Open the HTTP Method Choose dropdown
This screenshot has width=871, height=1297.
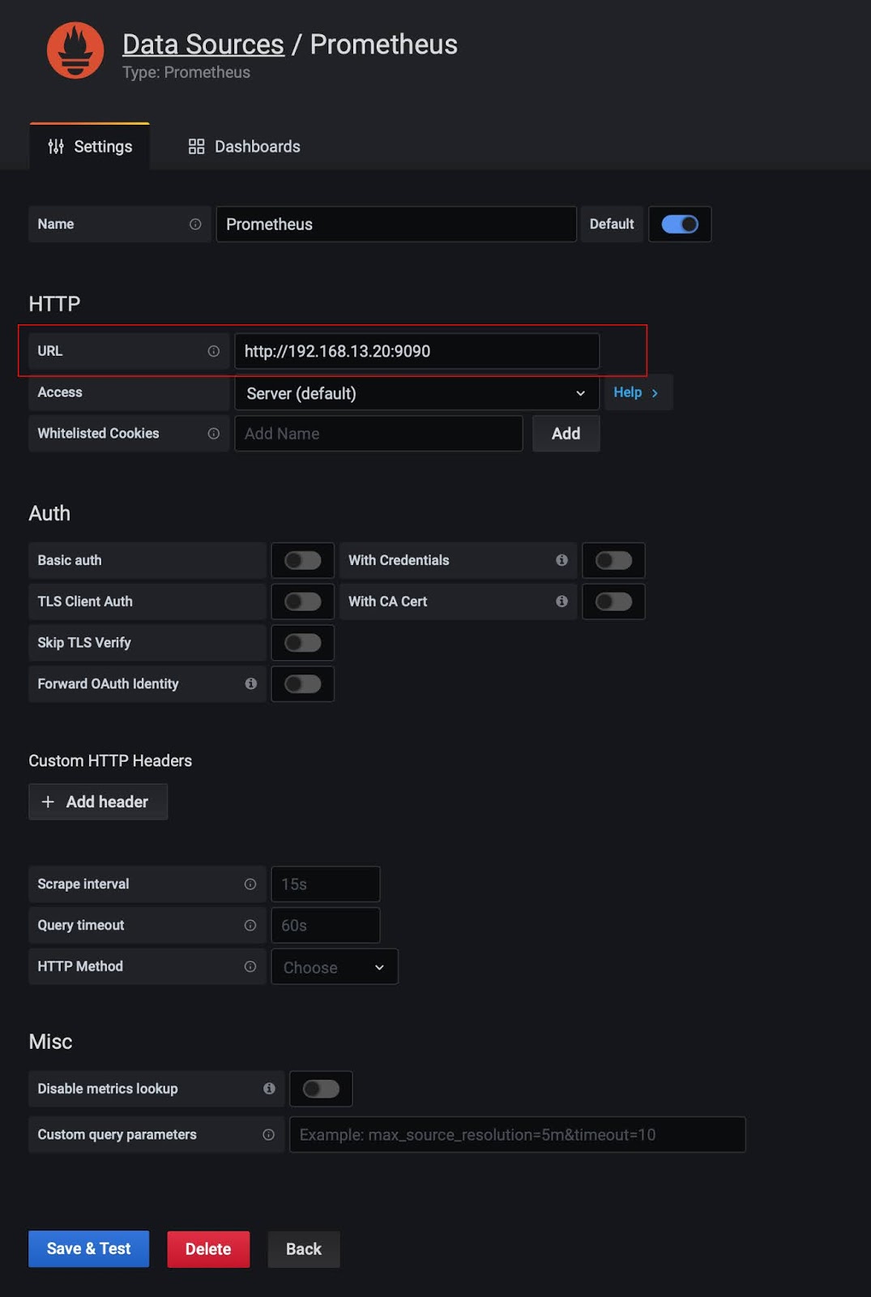335,967
